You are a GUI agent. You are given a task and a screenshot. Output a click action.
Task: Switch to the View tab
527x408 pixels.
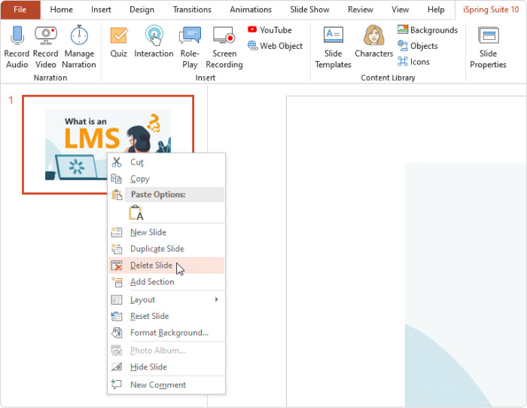[400, 9]
